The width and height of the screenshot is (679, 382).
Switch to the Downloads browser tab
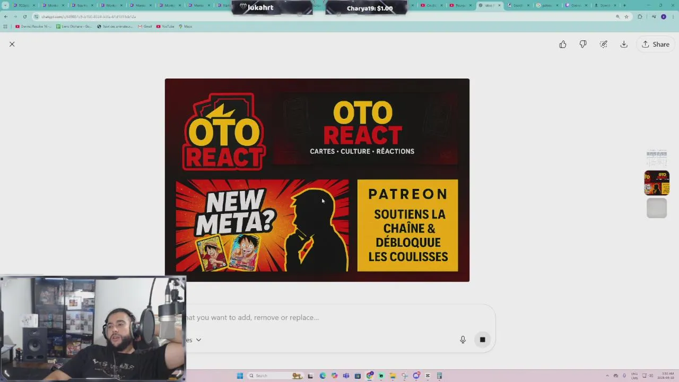[605, 5]
